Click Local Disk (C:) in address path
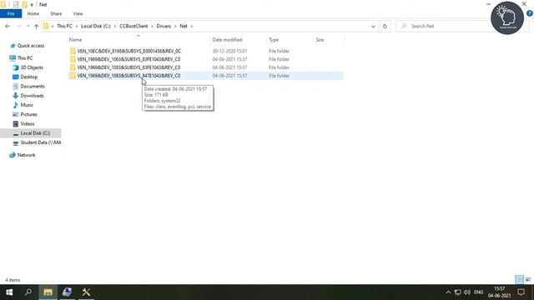 [96, 26]
